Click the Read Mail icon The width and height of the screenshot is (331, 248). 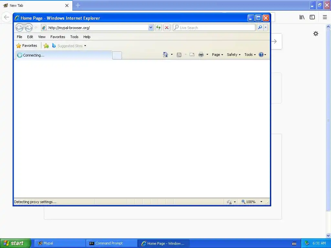[192, 55]
